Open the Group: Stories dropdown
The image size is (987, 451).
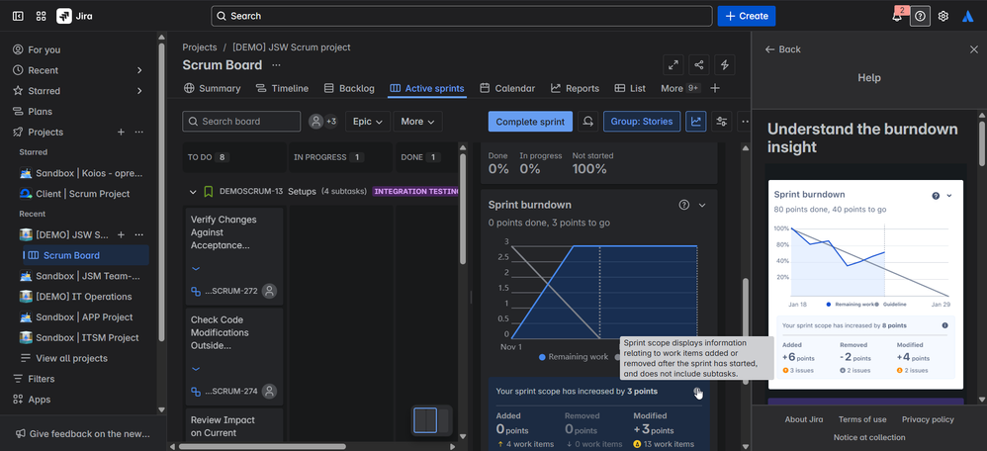(642, 121)
